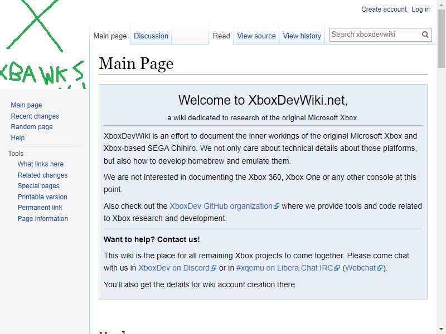Open Special pages tool link
Viewport: 446px width, 334px height.
(38, 186)
